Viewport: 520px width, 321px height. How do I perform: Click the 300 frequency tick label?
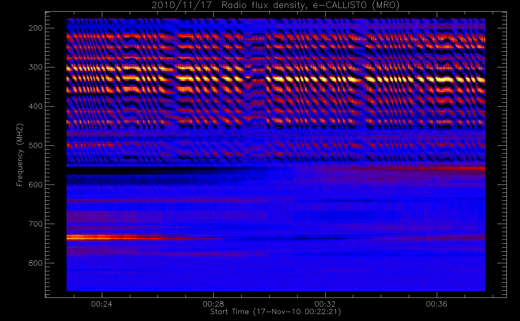(36, 67)
